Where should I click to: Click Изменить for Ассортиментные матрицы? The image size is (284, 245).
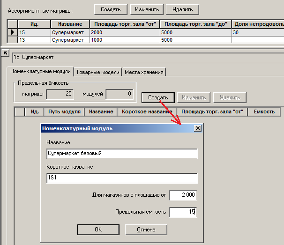pos(147,9)
